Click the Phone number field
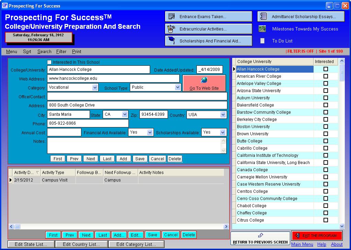 [x=88, y=123]
